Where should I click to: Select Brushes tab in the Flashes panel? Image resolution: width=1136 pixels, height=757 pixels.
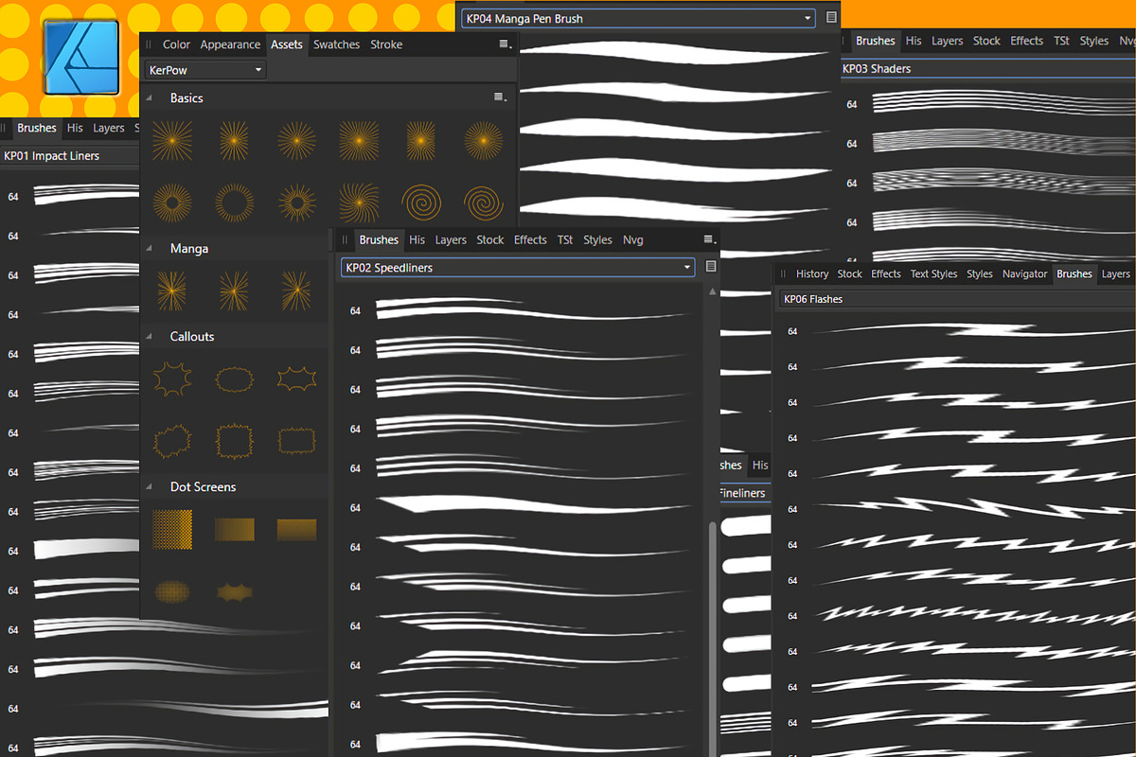click(1074, 273)
